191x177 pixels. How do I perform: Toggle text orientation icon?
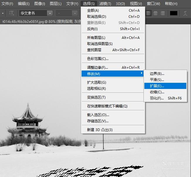[x=11, y=13]
